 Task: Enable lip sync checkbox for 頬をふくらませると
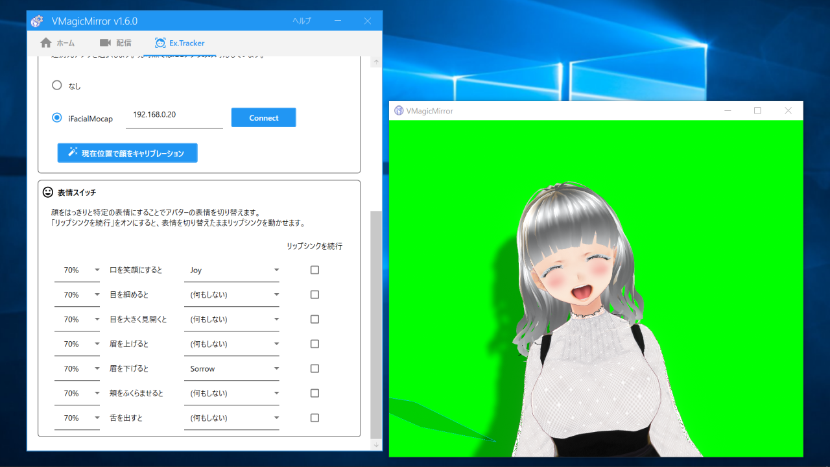(x=314, y=393)
